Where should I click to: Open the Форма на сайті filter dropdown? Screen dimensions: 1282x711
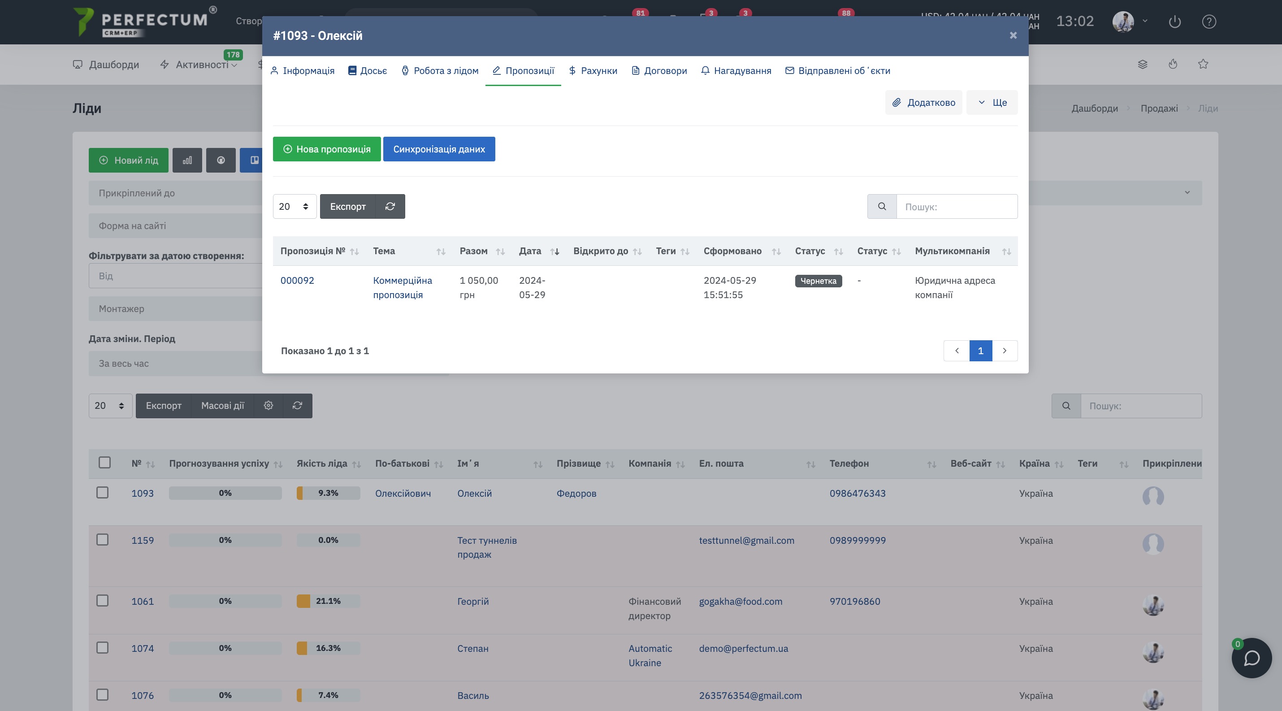[176, 226]
